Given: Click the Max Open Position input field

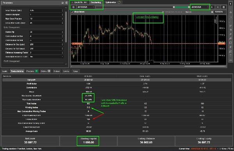Looking at the screenshot, I should point(46,19).
